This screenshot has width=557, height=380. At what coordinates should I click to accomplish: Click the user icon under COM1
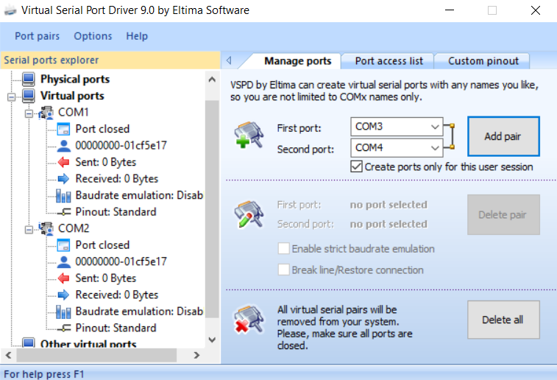[63, 145]
